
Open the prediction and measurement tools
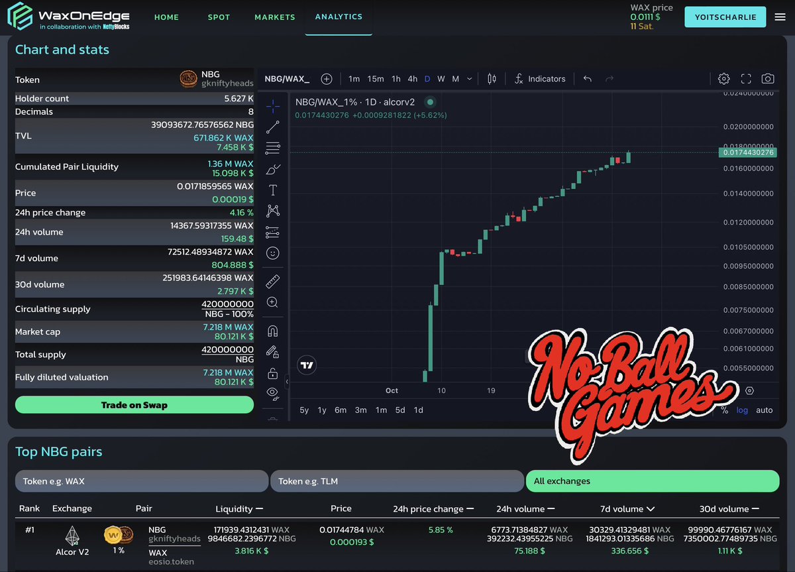tap(272, 232)
